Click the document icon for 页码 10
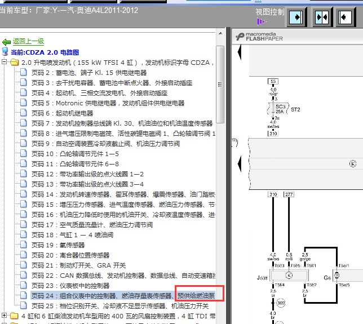The height and width of the screenshot is (324, 363). 23,154
